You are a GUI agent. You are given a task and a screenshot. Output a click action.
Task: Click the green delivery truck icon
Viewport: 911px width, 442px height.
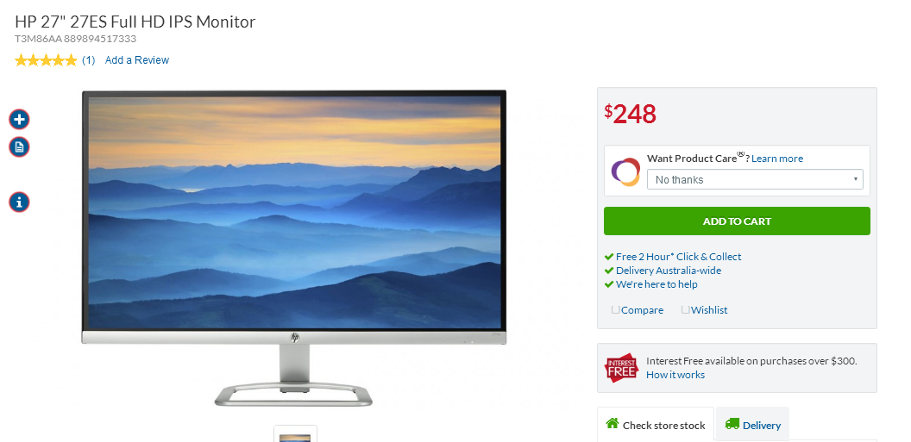732,424
